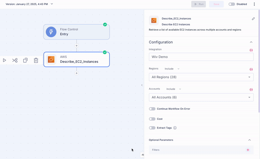260x159 pixels.
Task: Open the All Accounts (6) dropdown
Action: pos(201,97)
